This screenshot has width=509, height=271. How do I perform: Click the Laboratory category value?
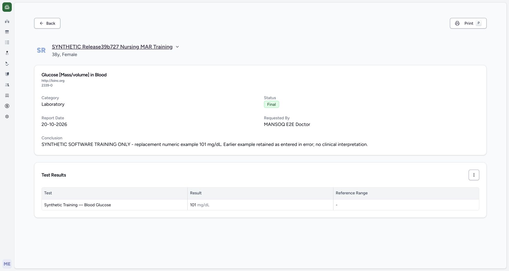click(x=53, y=104)
